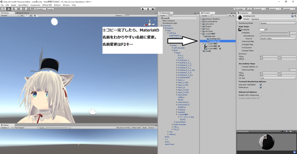Click the Albedo color swatch

coord(262,30)
